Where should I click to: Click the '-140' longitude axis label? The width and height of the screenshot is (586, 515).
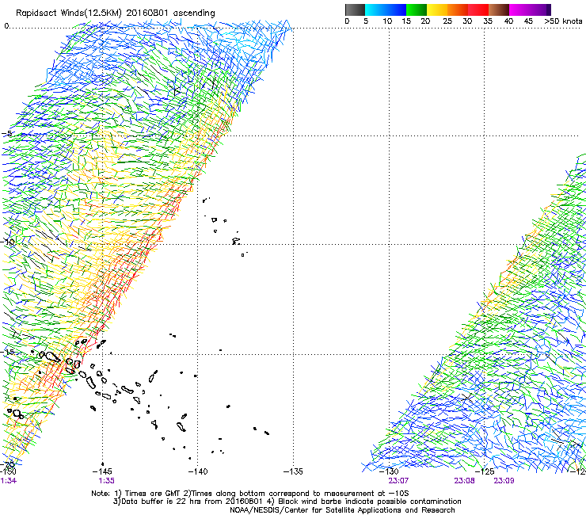(x=198, y=471)
